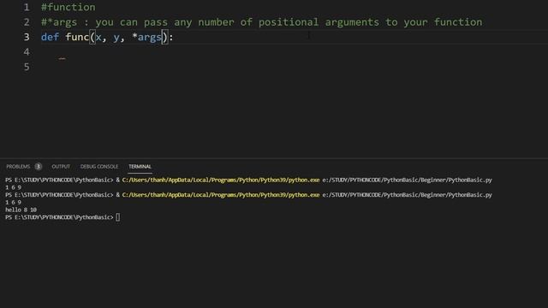The height and width of the screenshot is (308, 548).
Task: Open the PROBLEMS panel tab
Action: click(x=18, y=167)
